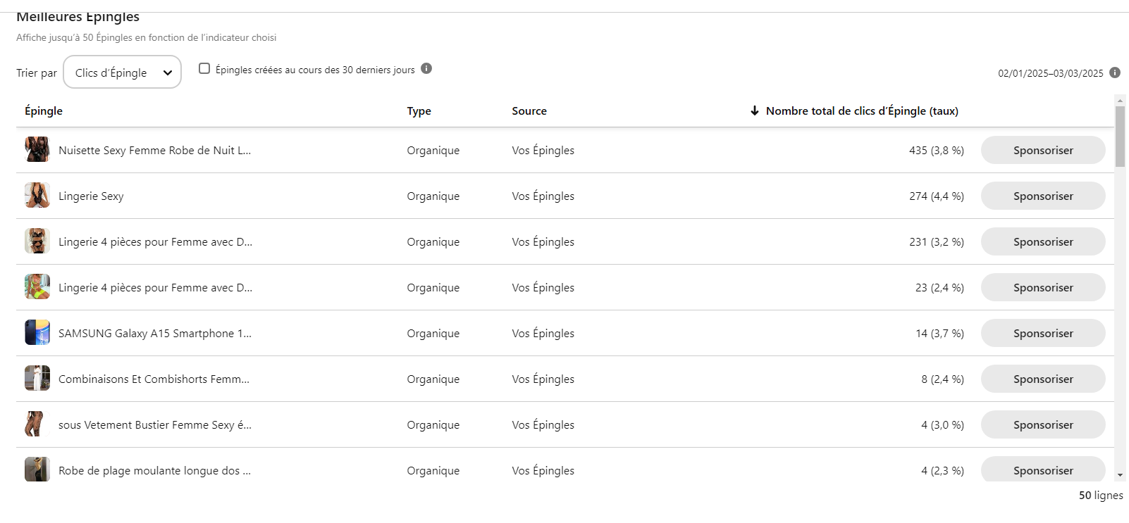Click the '50 lignes' row count text

(1101, 495)
